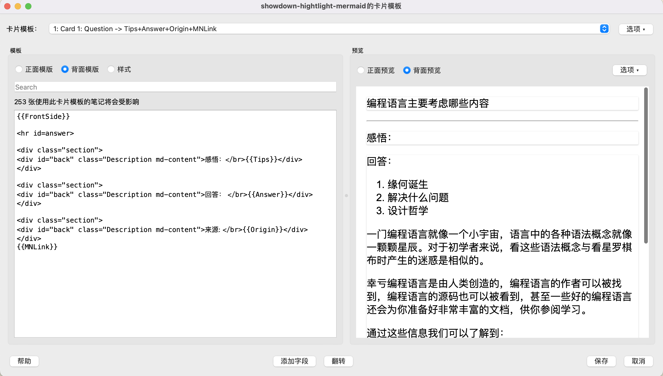This screenshot has height=376, width=663.
Task: Click the template Search field
Action: pos(175,87)
